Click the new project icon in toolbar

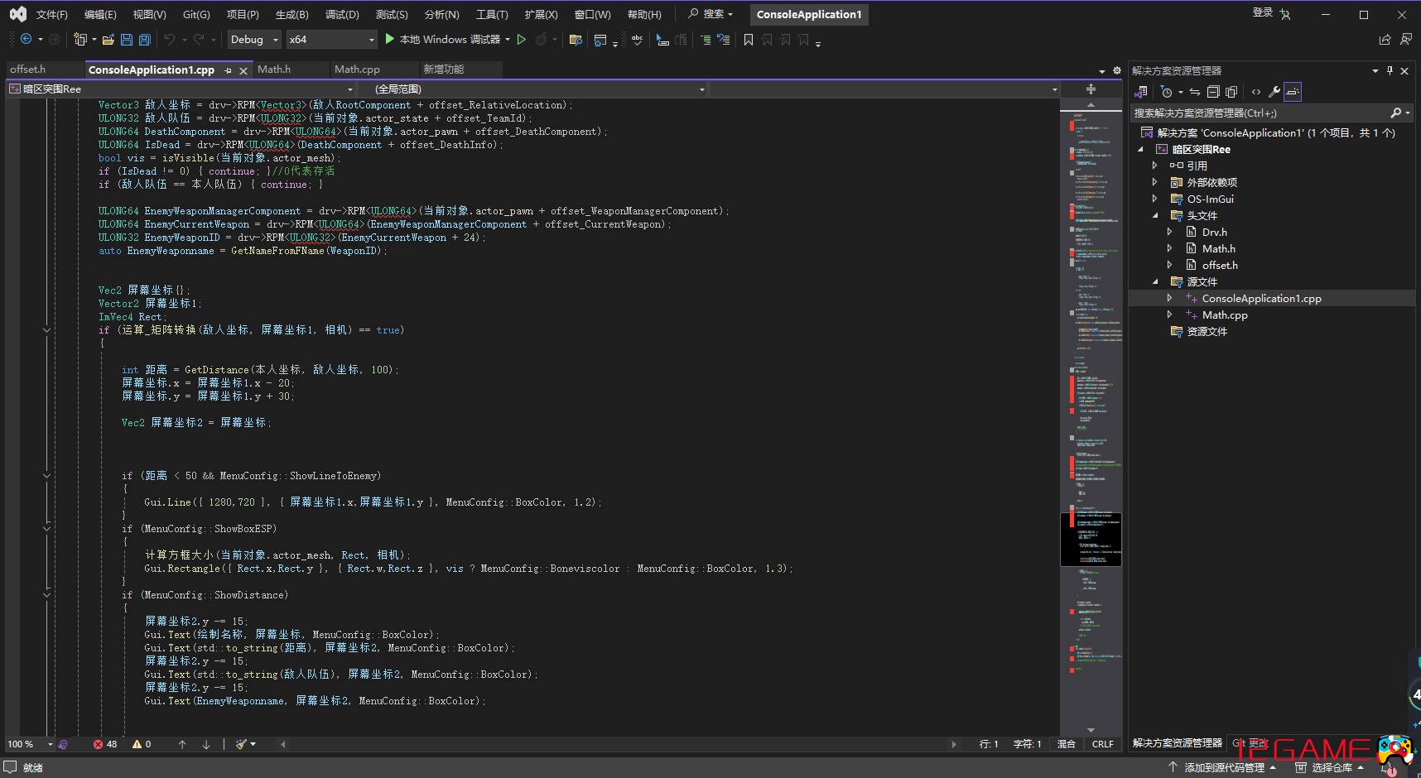pyautogui.click(x=79, y=39)
